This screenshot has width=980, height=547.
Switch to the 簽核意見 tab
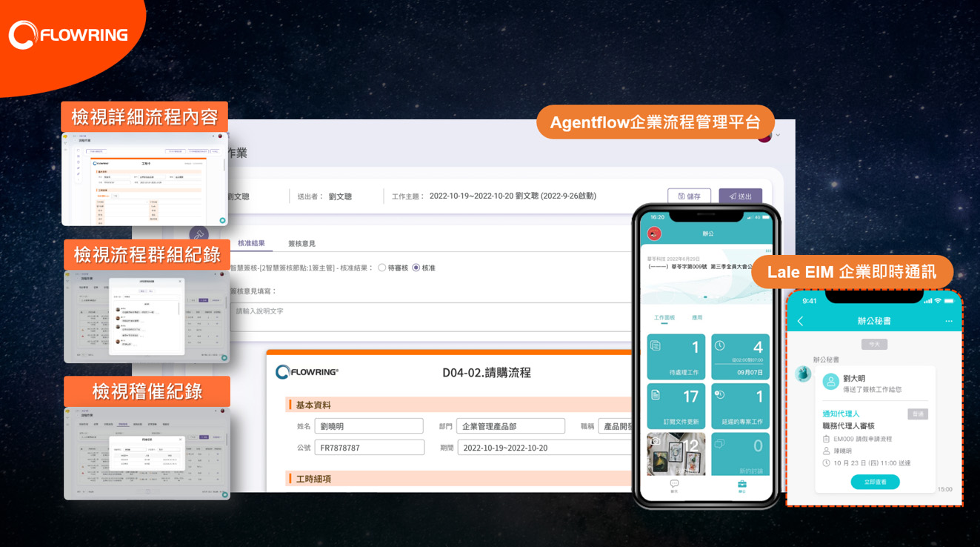(301, 243)
